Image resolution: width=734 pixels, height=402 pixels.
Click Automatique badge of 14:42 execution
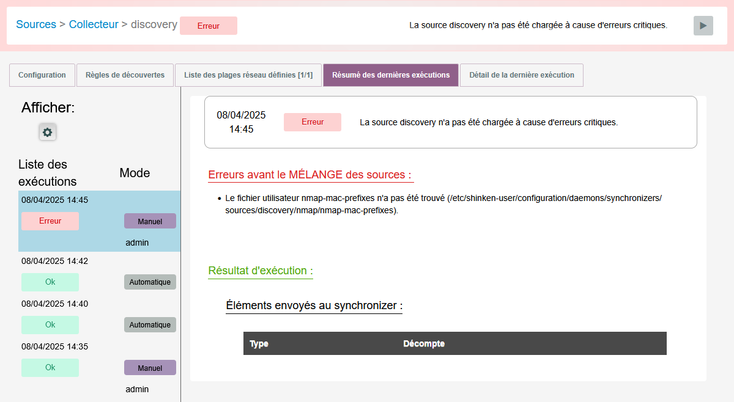point(150,282)
